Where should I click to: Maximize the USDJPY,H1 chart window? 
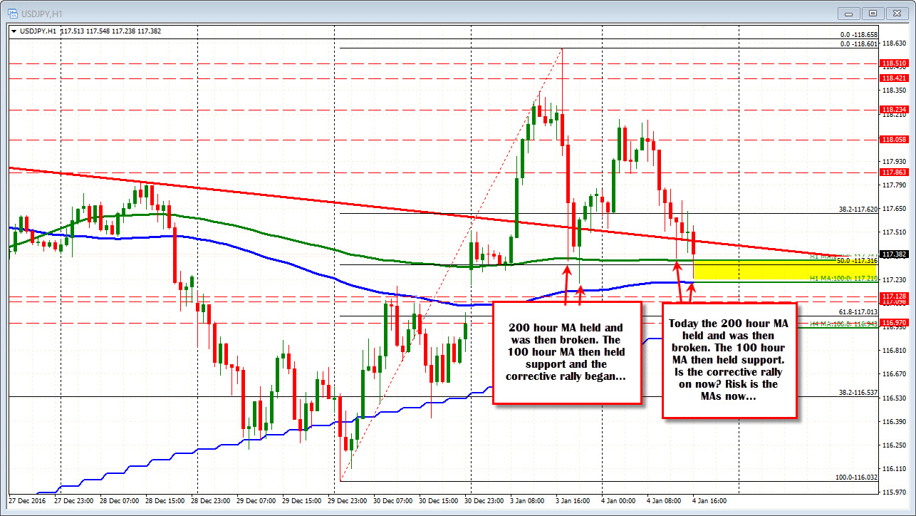point(874,12)
